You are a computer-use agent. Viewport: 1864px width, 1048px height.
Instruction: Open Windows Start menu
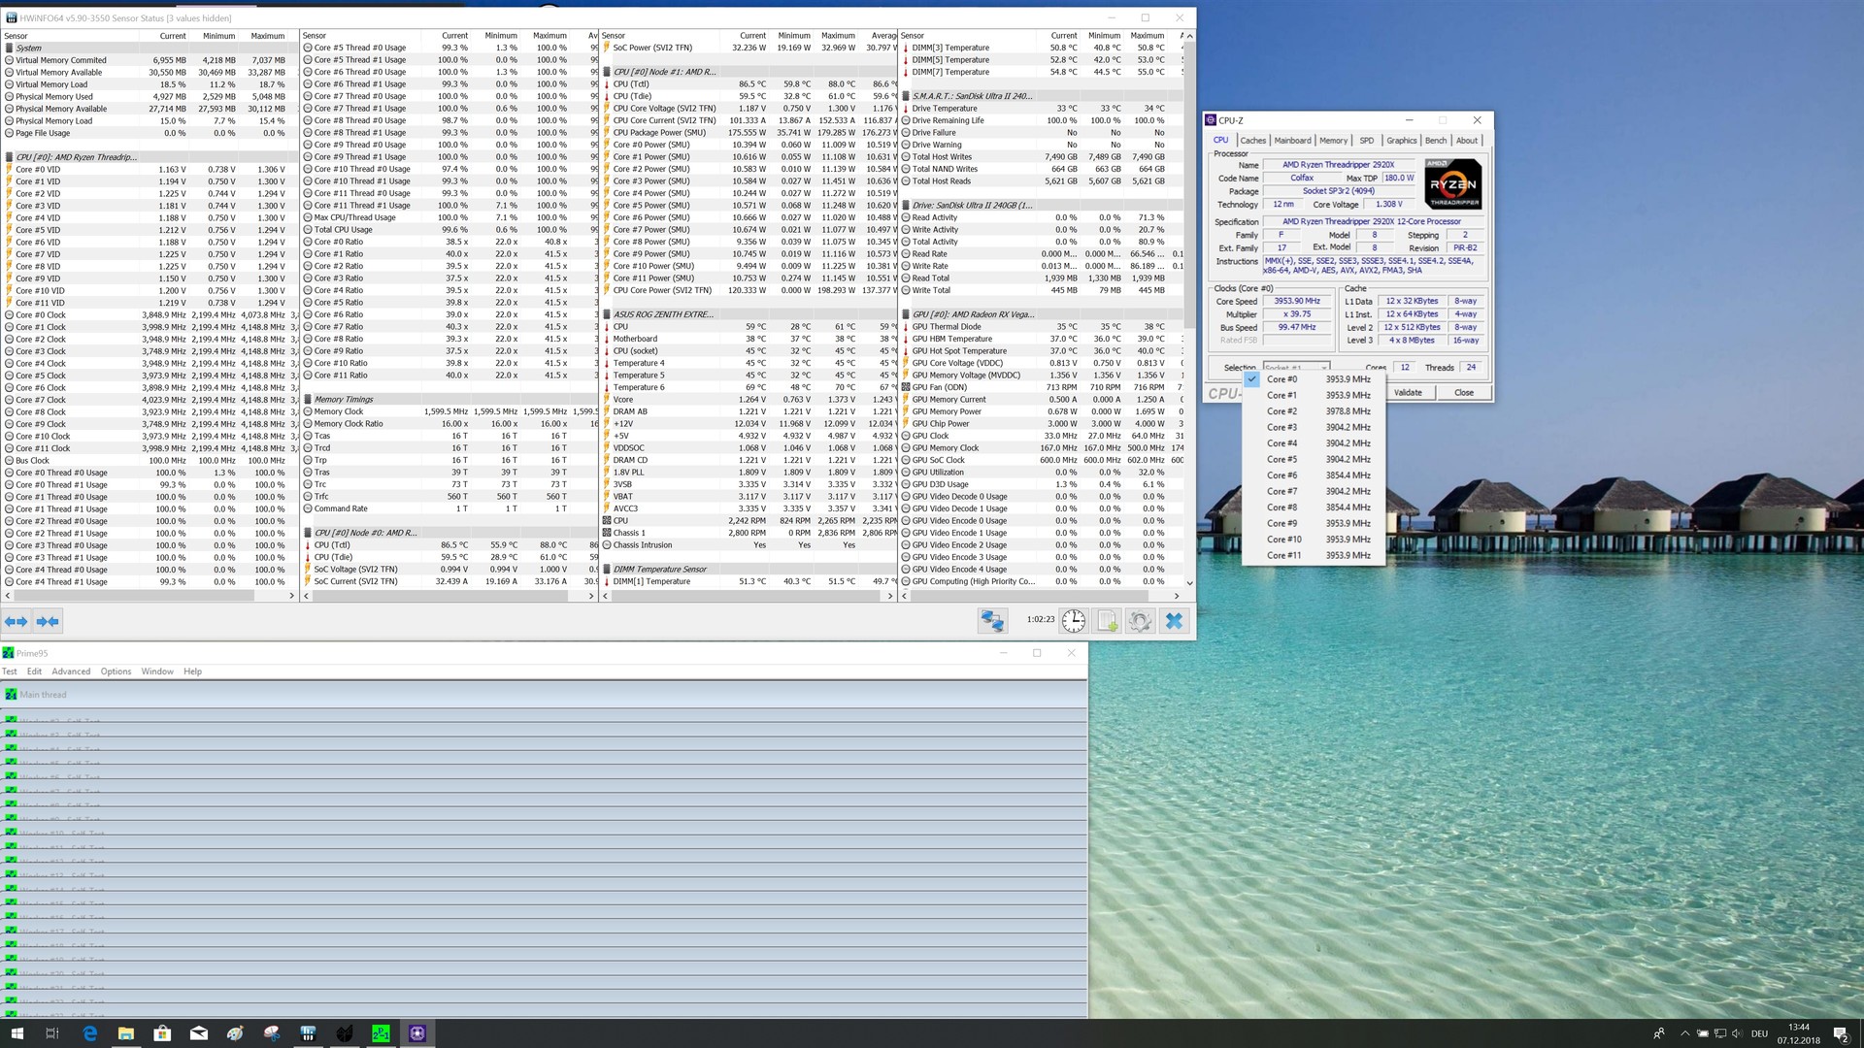[x=17, y=1033]
